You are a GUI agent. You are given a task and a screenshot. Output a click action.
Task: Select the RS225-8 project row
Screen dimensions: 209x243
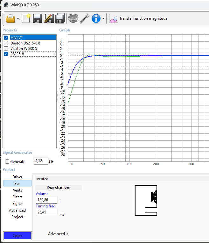tap(33, 54)
